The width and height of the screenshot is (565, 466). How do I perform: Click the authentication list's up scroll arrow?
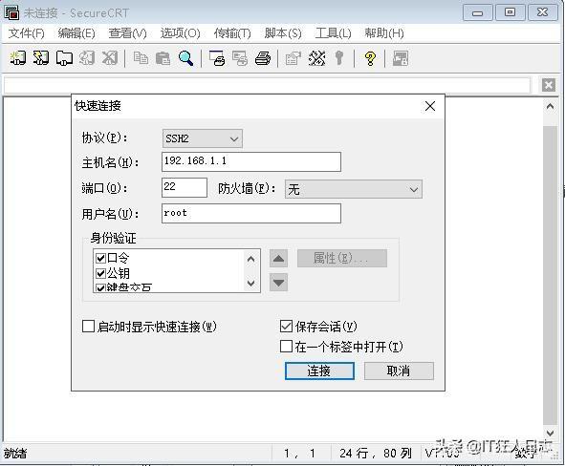click(x=251, y=259)
